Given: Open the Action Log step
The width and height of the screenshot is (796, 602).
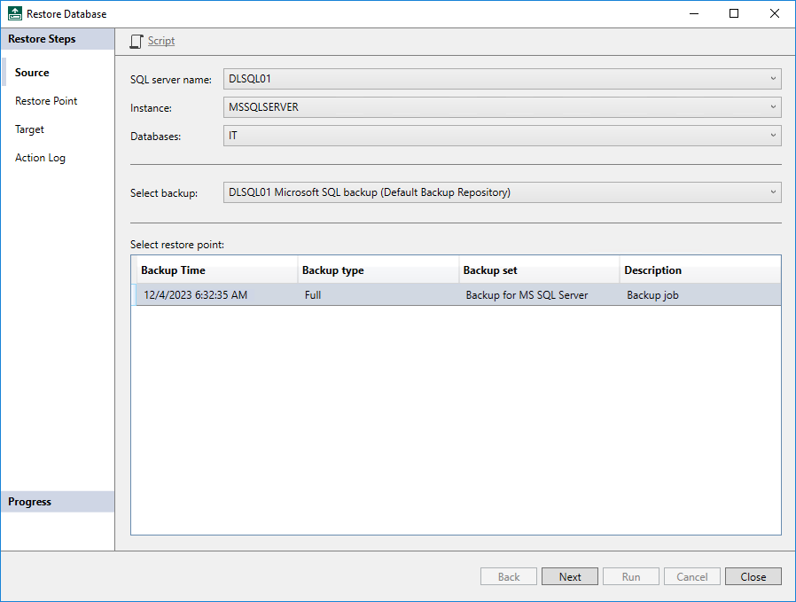Looking at the screenshot, I should (40, 157).
